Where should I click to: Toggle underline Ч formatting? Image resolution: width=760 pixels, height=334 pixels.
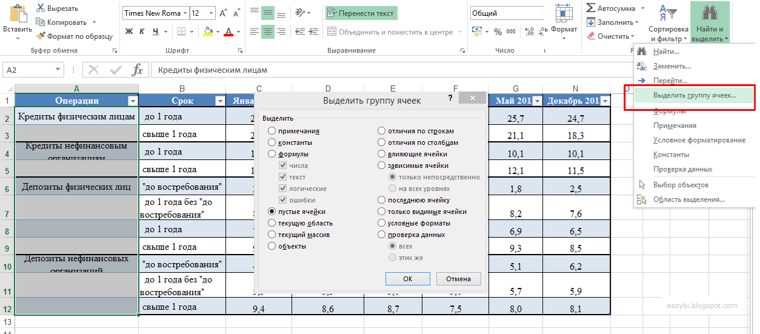[x=156, y=32]
